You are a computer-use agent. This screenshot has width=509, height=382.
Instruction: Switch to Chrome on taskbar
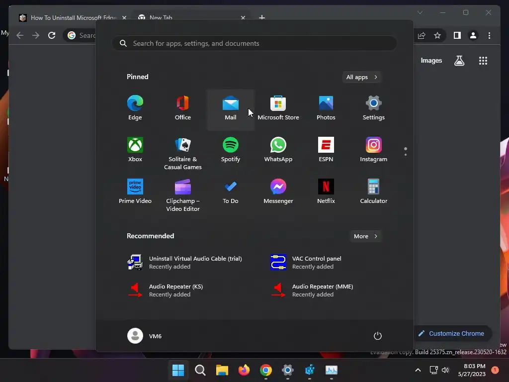click(x=266, y=370)
